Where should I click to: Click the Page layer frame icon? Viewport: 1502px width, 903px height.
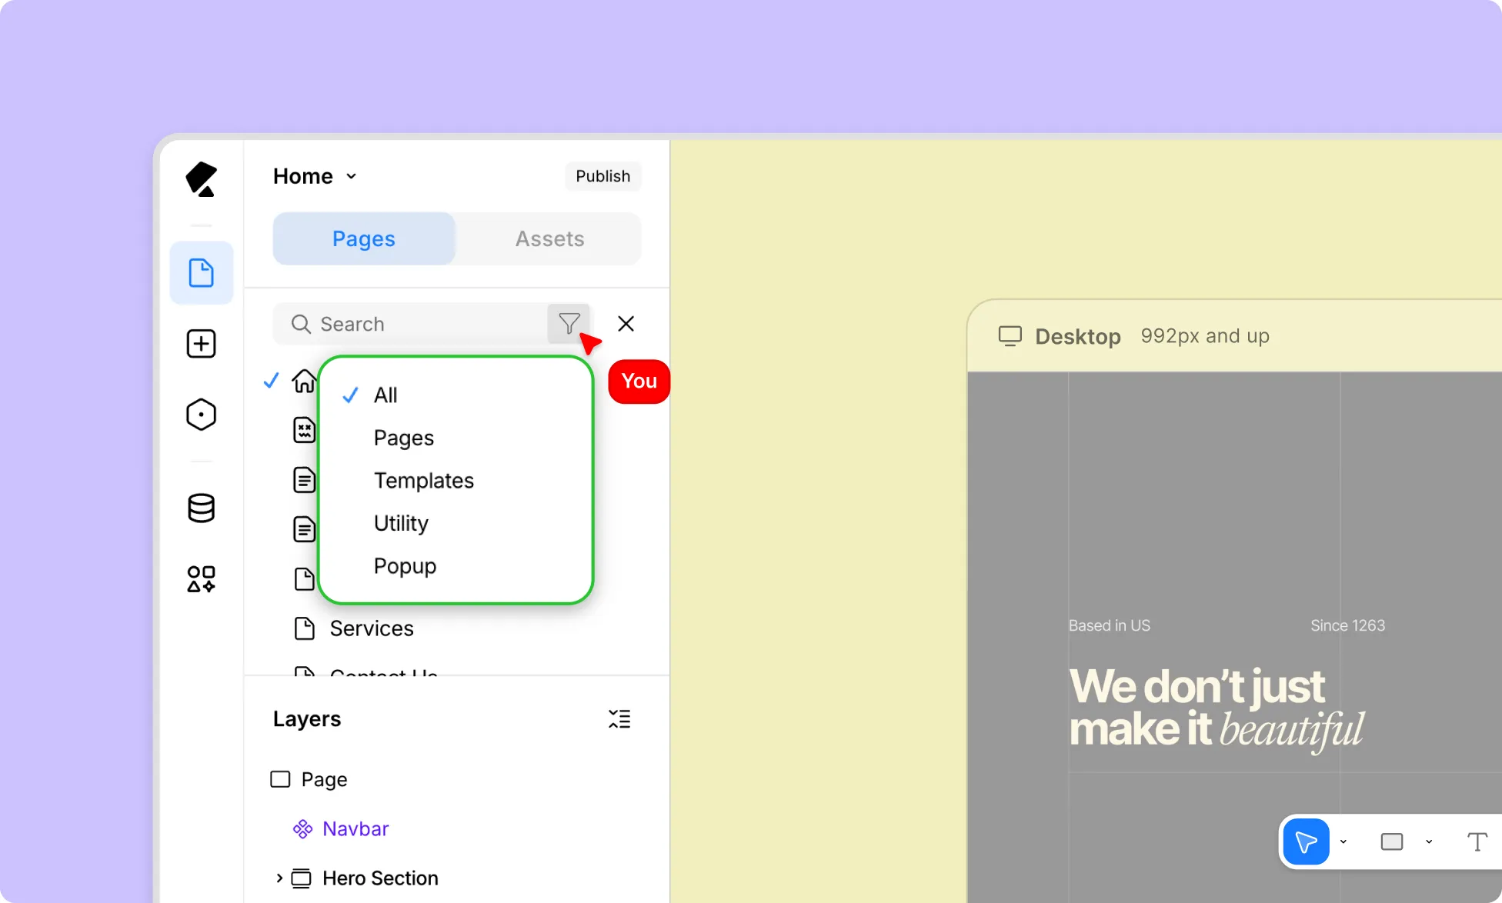click(x=280, y=779)
